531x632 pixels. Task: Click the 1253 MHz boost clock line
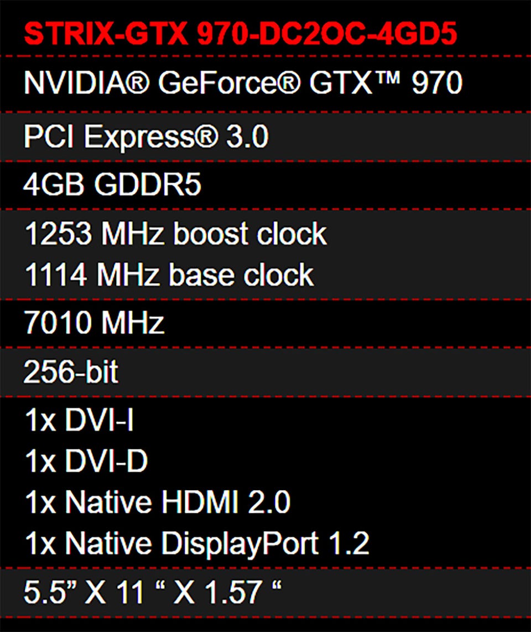pyautogui.click(x=175, y=234)
